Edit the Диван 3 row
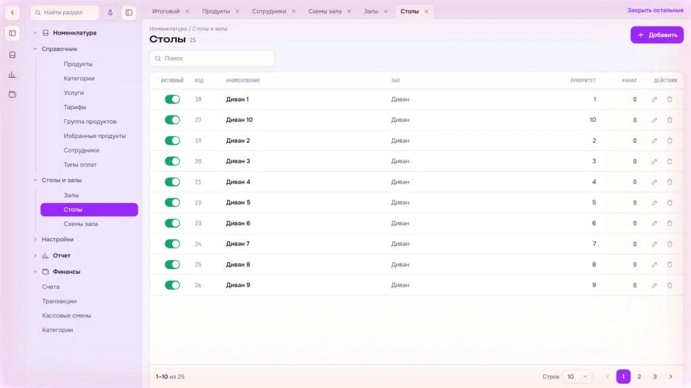The height and width of the screenshot is (388, 691). (x=654, y=161)
